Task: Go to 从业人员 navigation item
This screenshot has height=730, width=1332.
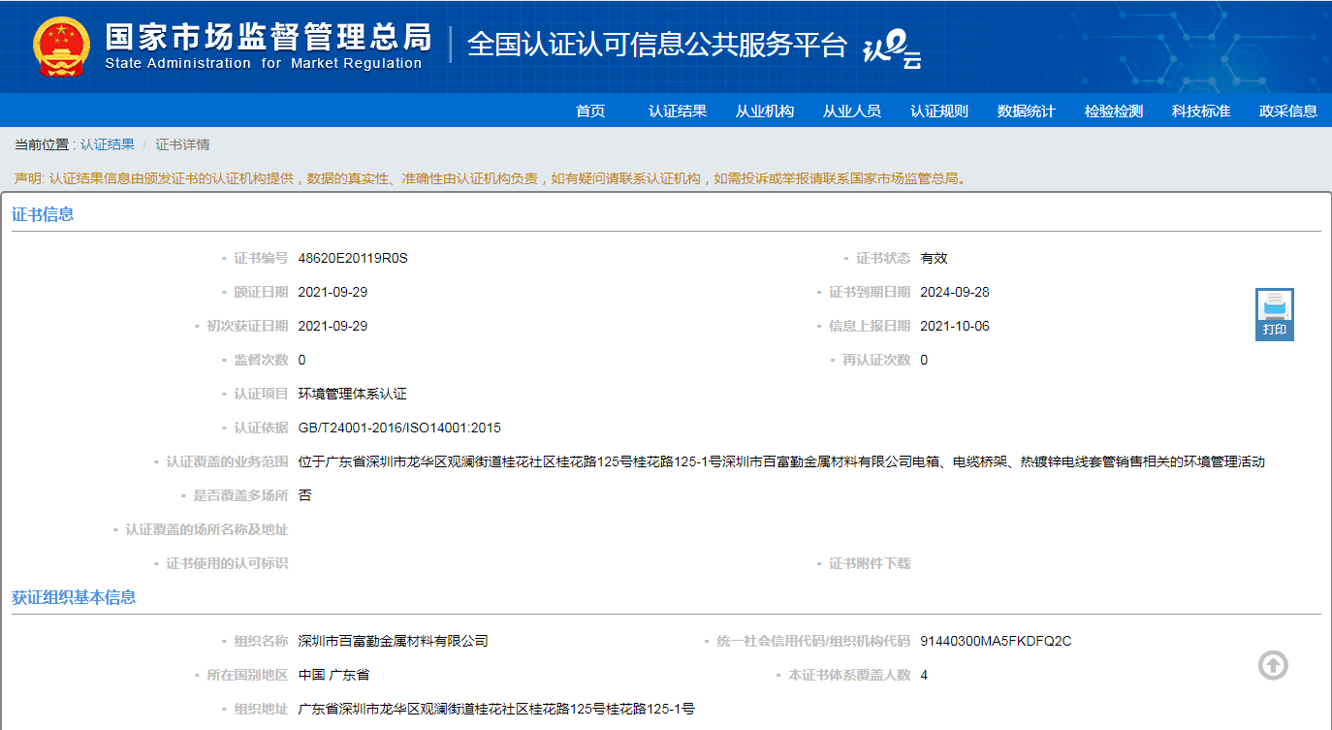Action: tap(852, 111)
